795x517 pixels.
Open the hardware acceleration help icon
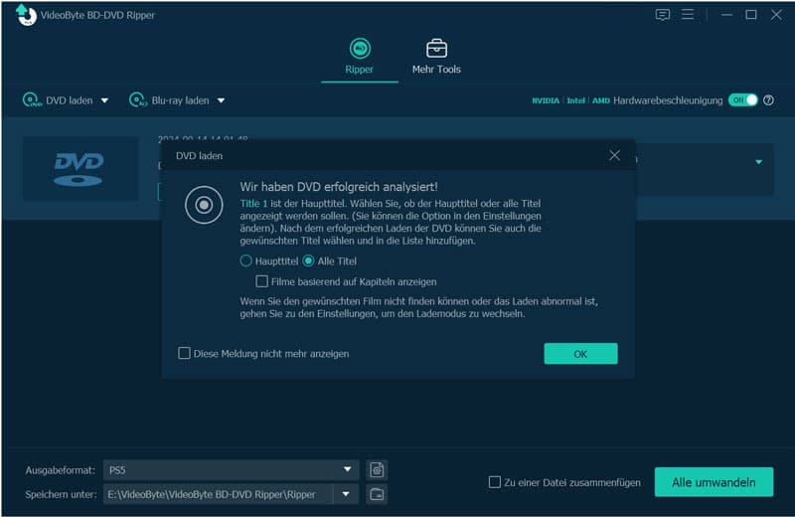768,100
